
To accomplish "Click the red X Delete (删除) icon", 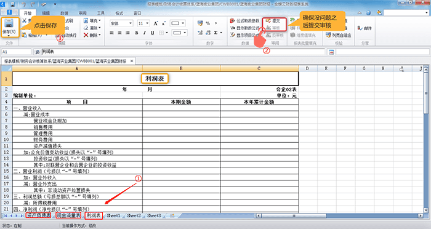I will click(86, 35).
